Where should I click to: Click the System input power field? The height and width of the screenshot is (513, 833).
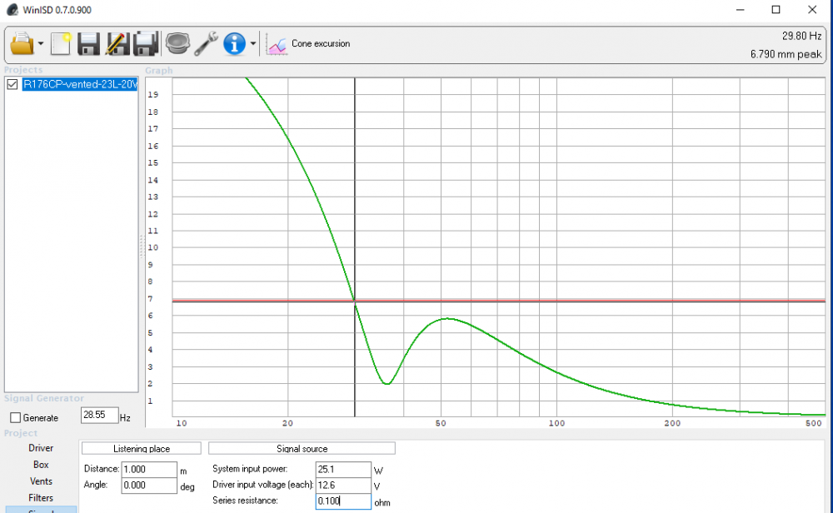click(x=342, y=470)
